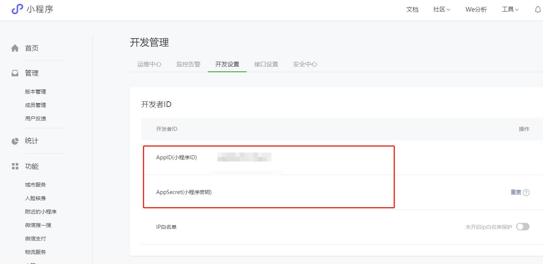Image resolution: width=543 pixels, height=264 pixels.
Task: Open 用户反馈 from the sidebar
Action: pyautogui.click(x=36, y=118)
